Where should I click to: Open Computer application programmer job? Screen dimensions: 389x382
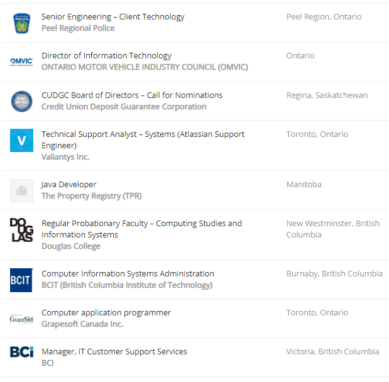[106, 313]
